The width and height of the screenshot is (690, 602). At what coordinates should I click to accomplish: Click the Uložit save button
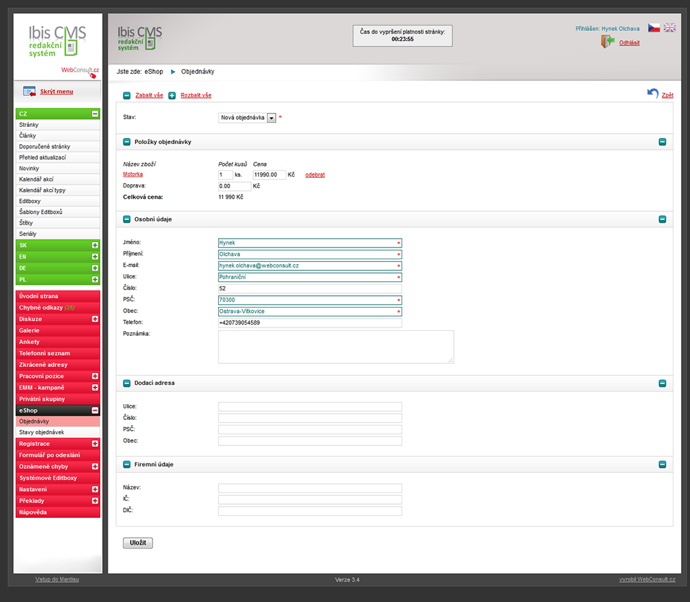tap(138, 543)
